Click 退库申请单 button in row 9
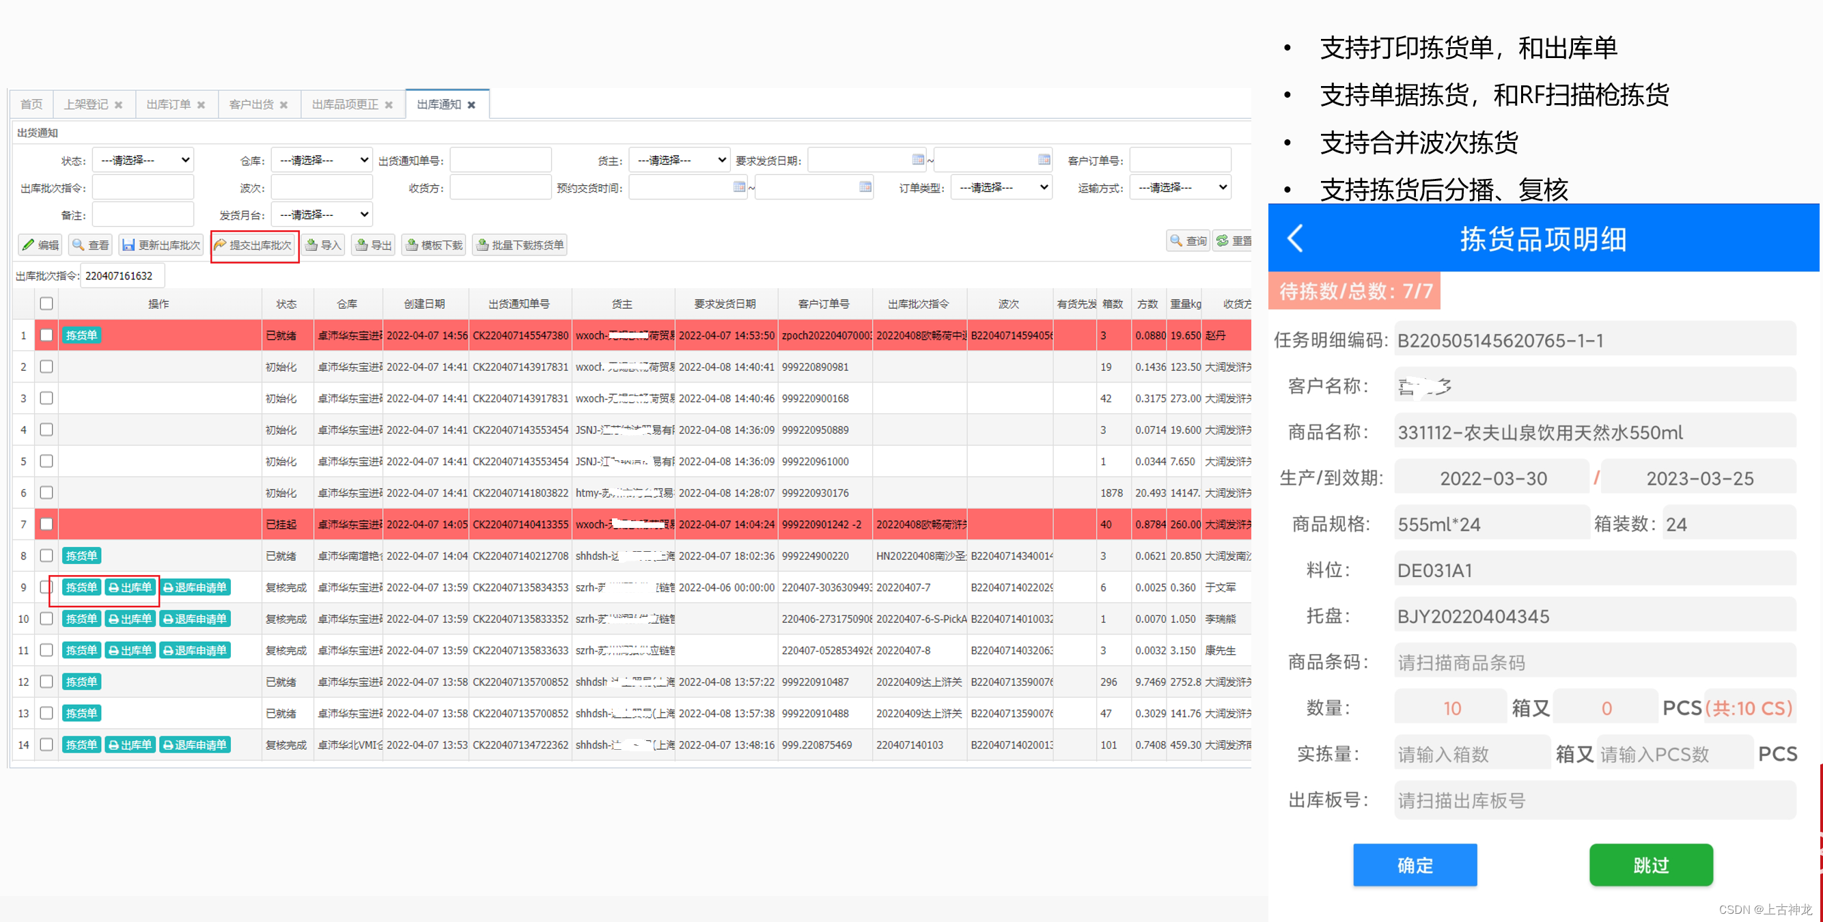Image resolution: width=1823 pixels, height=922 pixels. pos(195,587)
